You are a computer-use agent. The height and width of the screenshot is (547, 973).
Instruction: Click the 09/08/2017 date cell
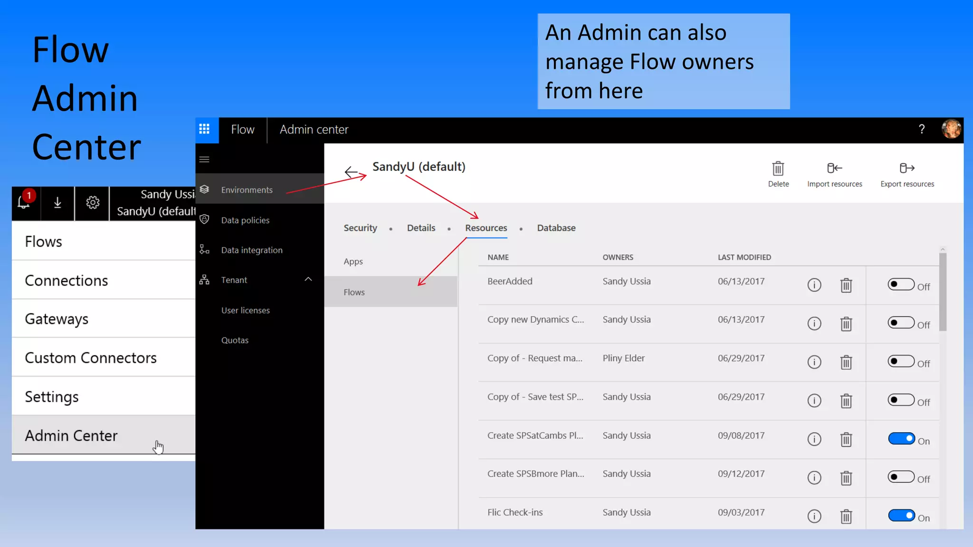point(741,435)
